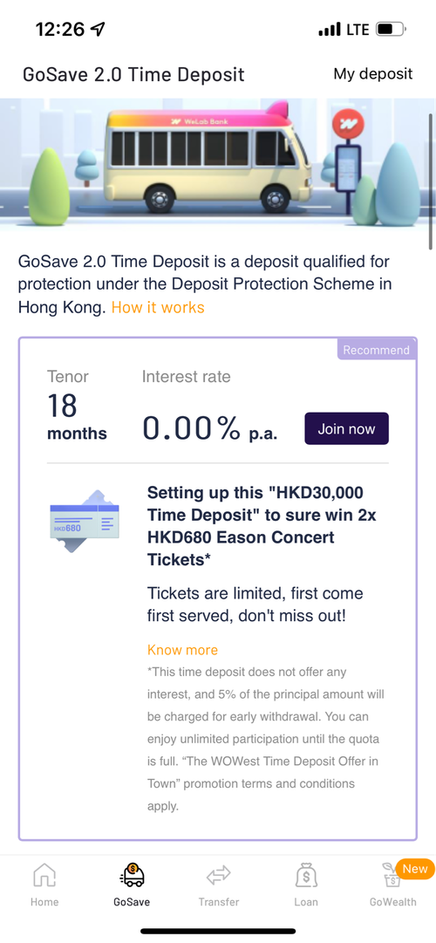
Task: Tap the New badge on GoWealth
Action: click(x=415, y=869)
